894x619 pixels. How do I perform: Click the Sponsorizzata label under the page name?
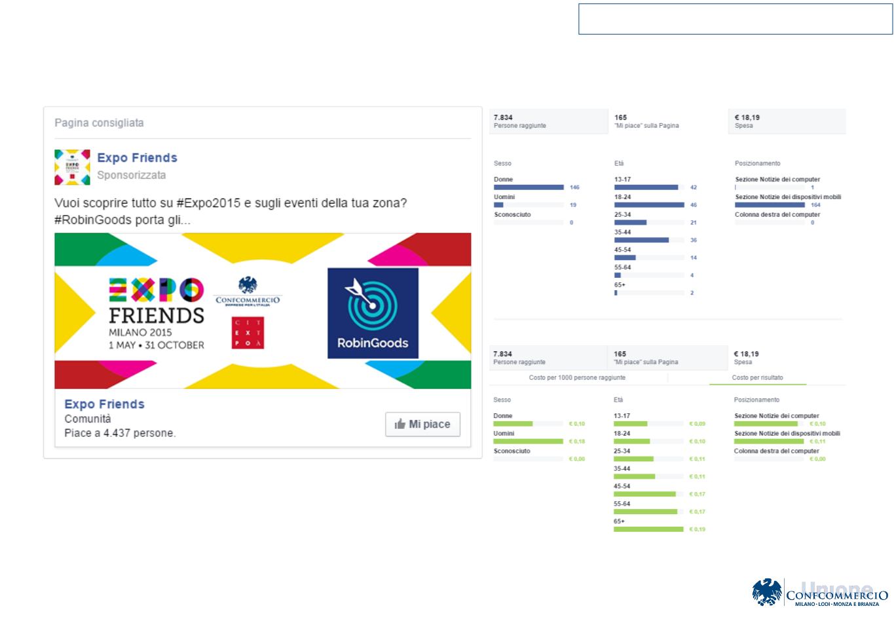(132, 176)
